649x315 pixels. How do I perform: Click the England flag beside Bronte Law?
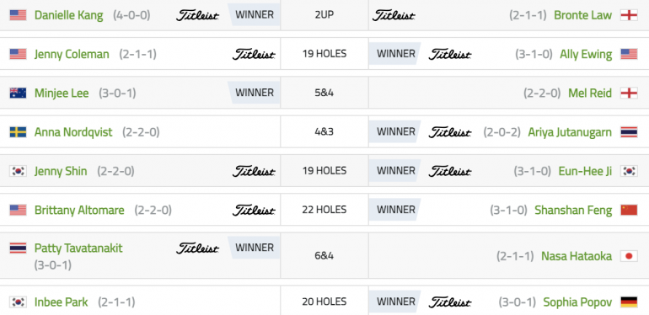[x=629, y=15]
